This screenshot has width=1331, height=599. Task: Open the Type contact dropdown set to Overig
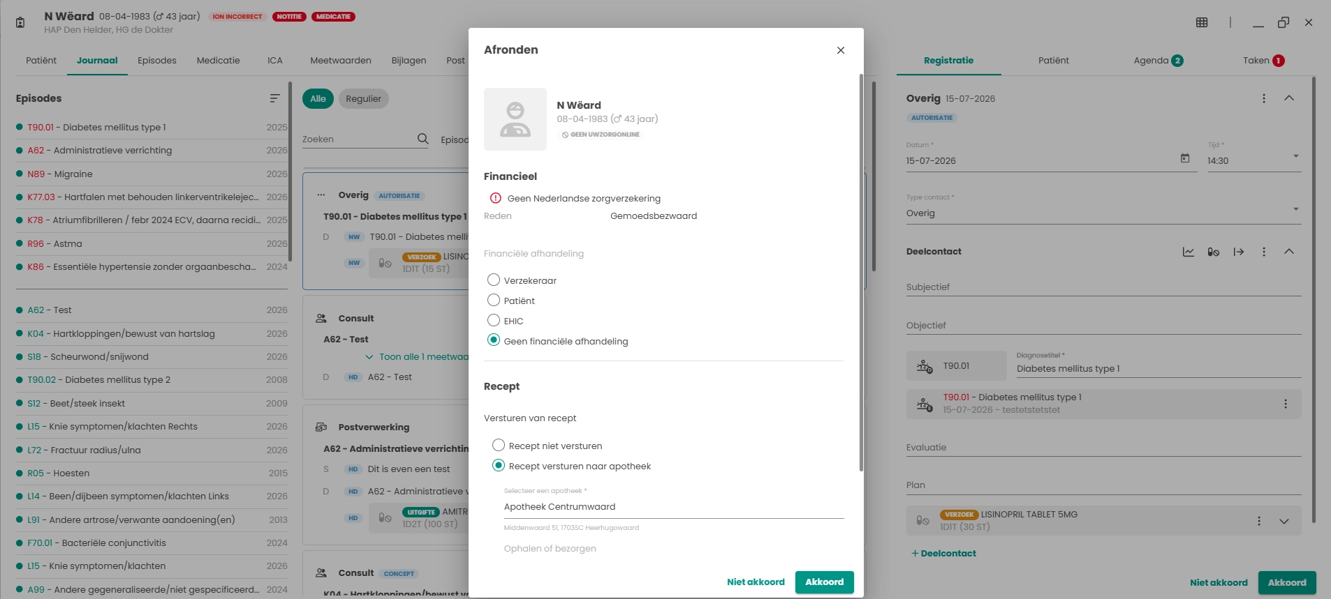(x=1103, y=213)
